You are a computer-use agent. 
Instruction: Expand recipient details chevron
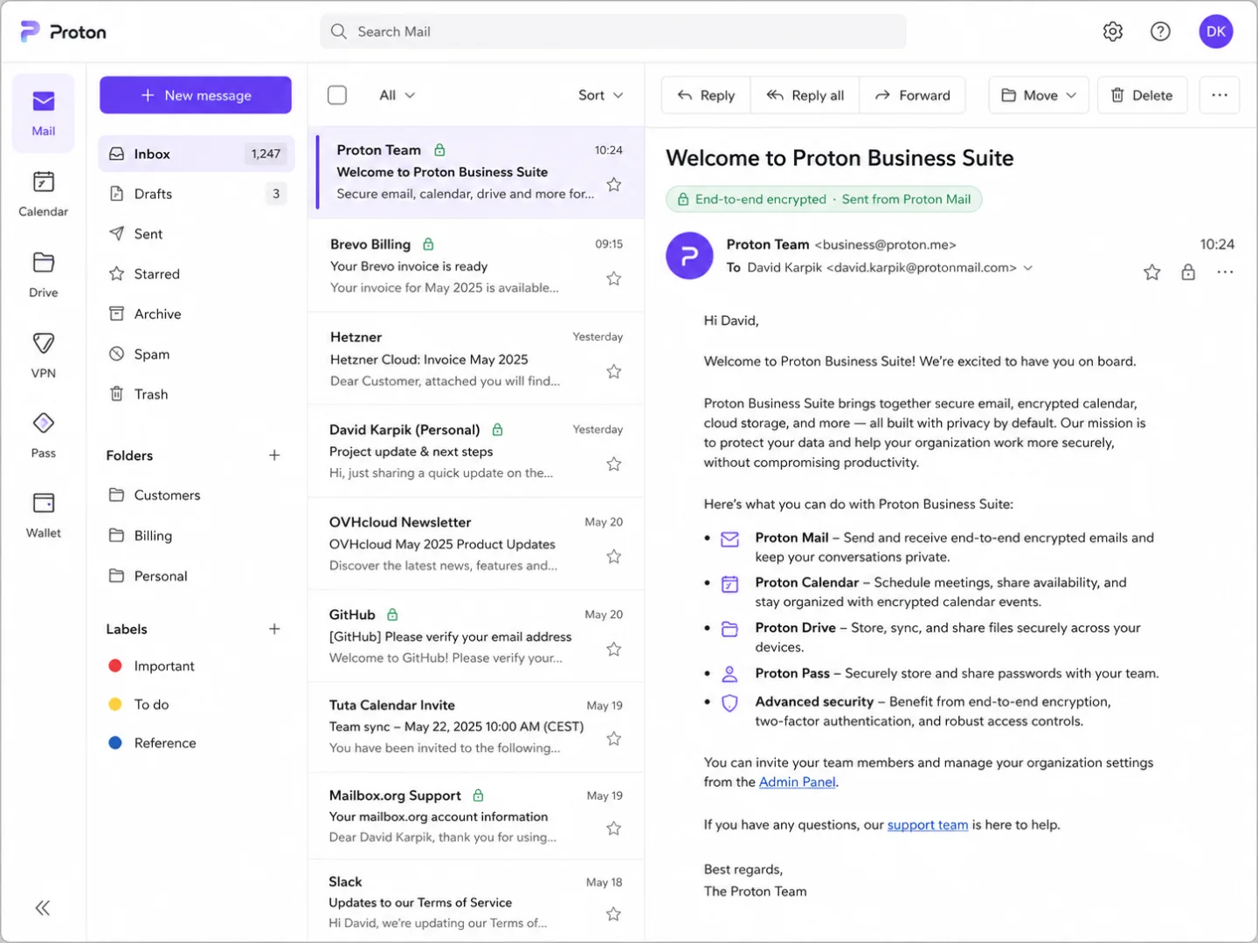pyautogui.click(x=1028, y=268)
